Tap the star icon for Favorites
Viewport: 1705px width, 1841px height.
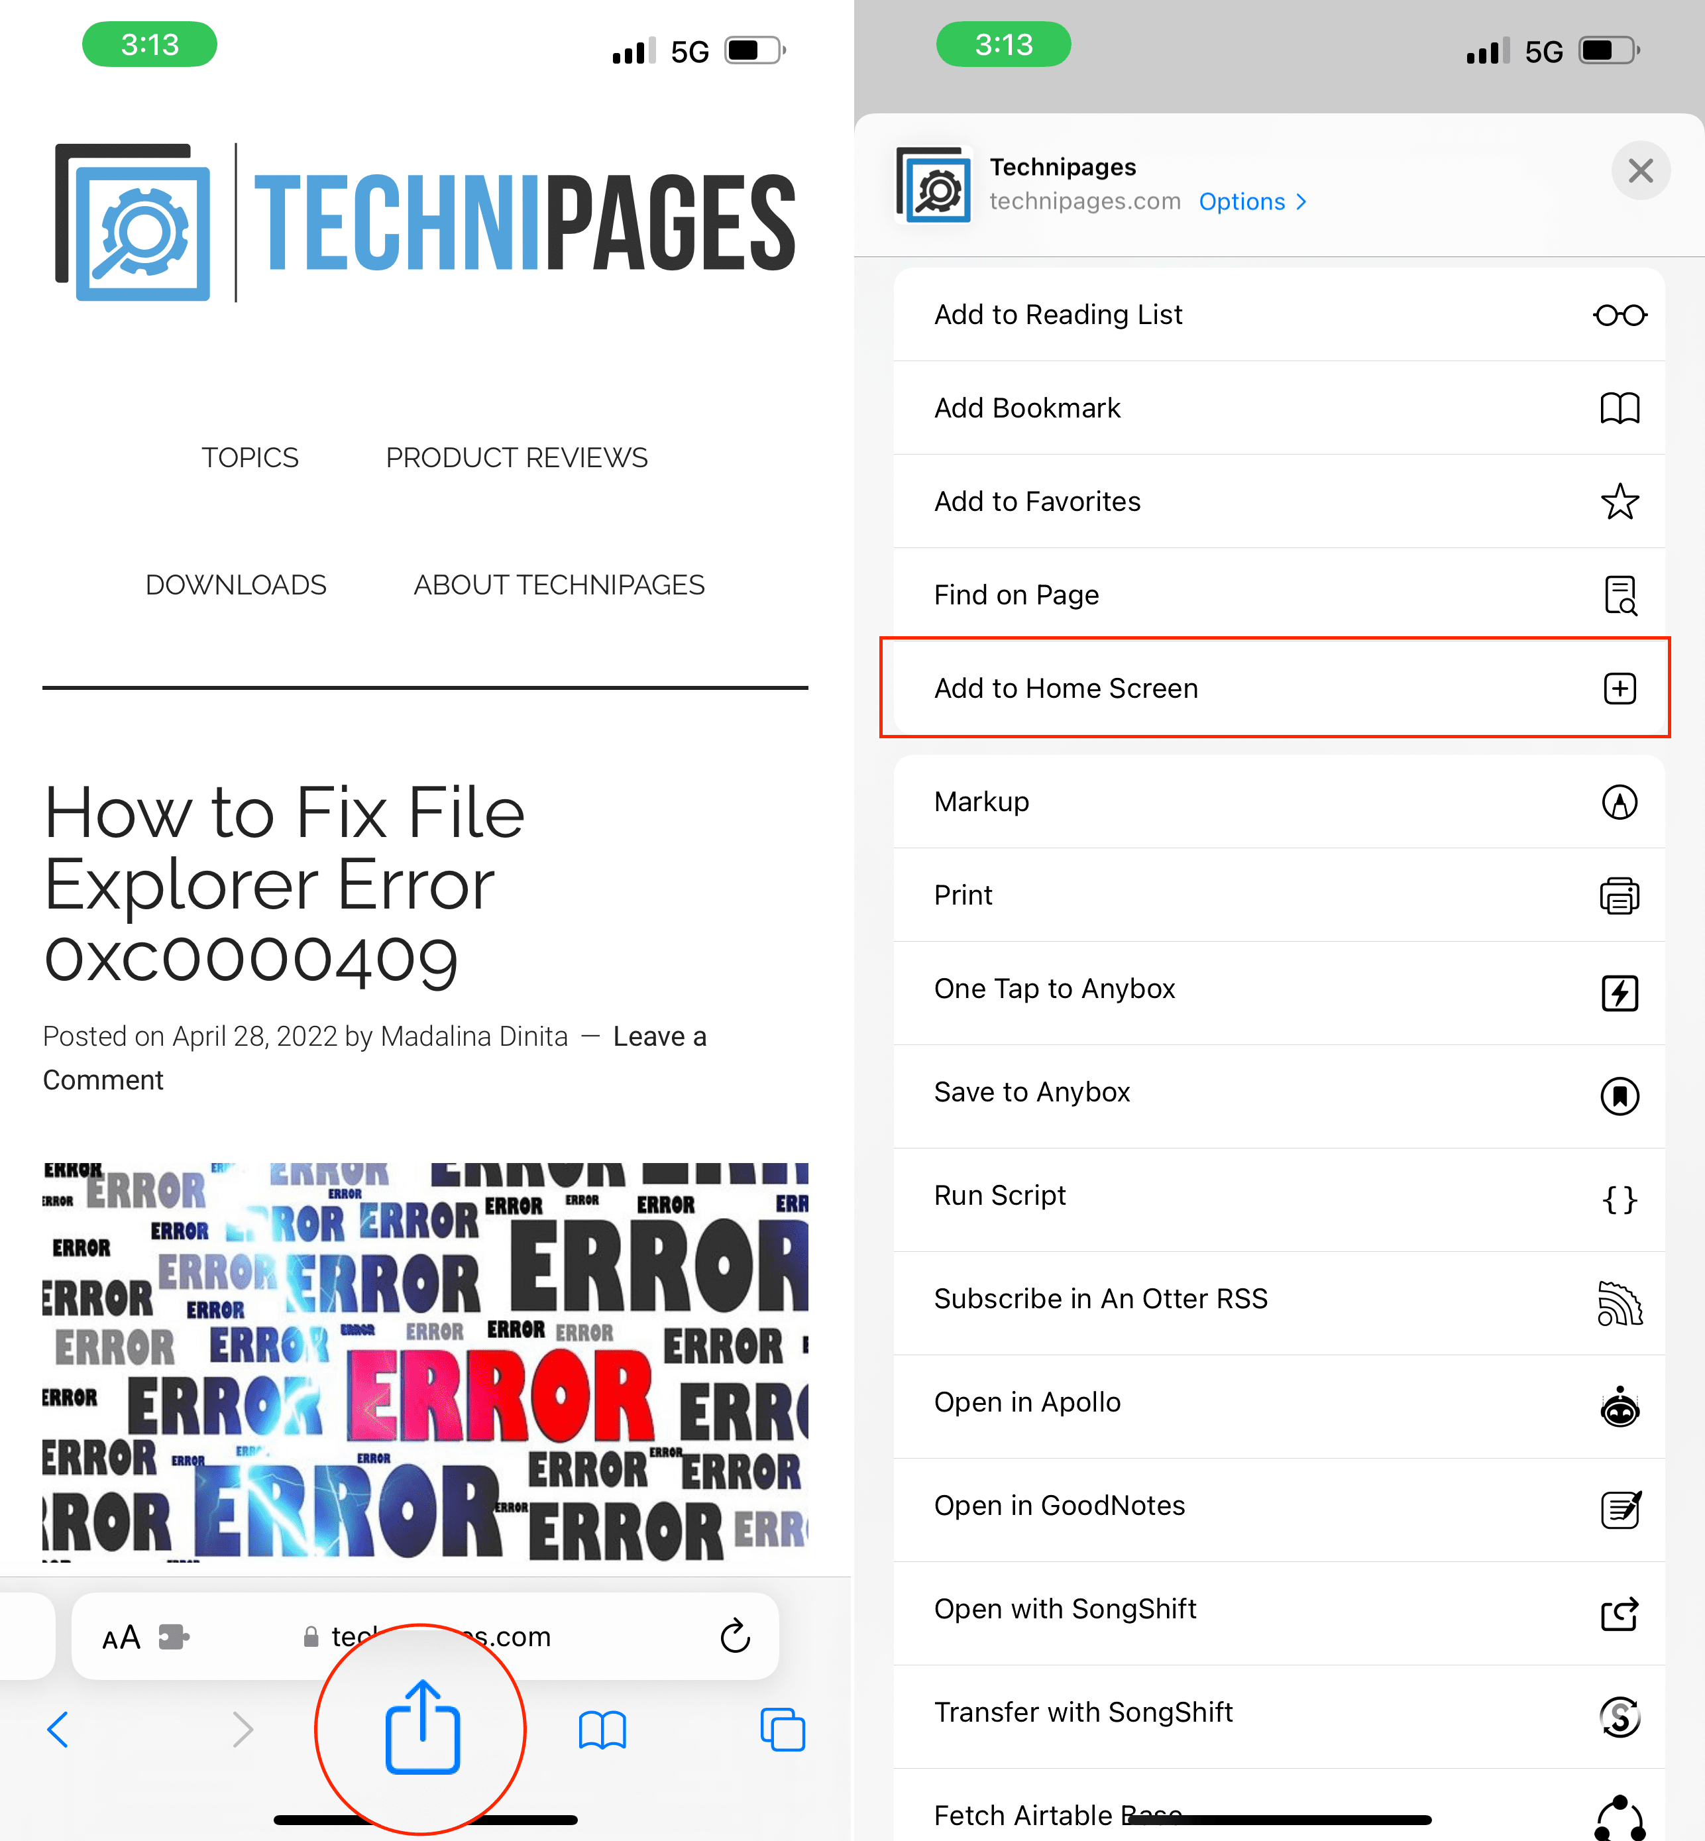pos(1620,501)
